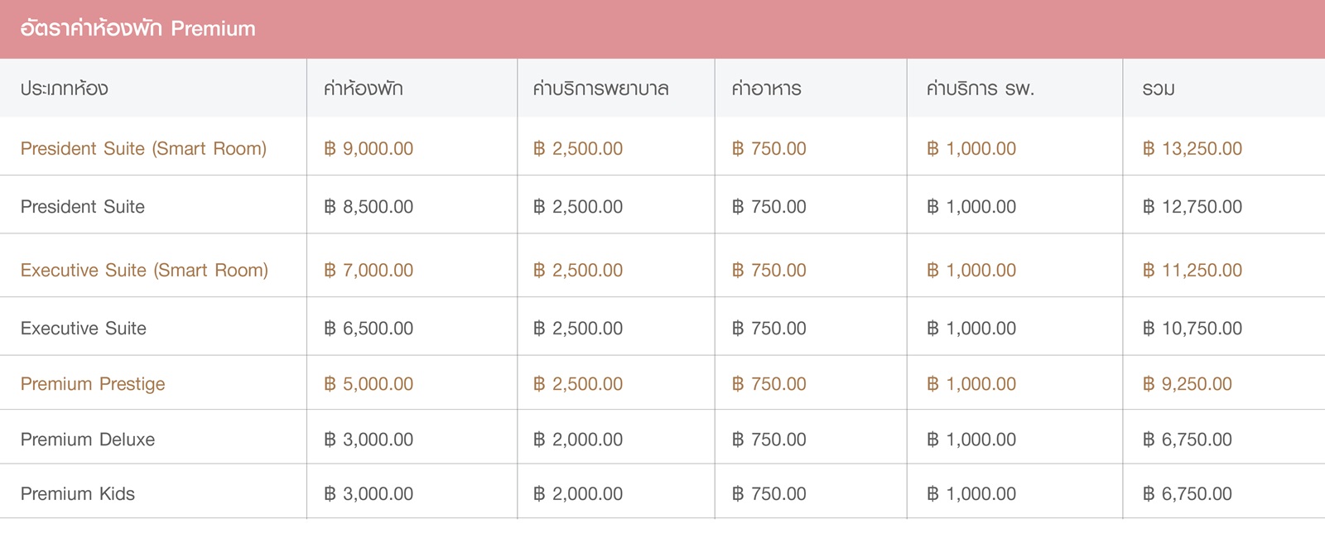Screen dimensions: 1325x538
Task: Select the ฿ 13,250.00 total price
Action: pyautogui.click(x=1192, y=149)
